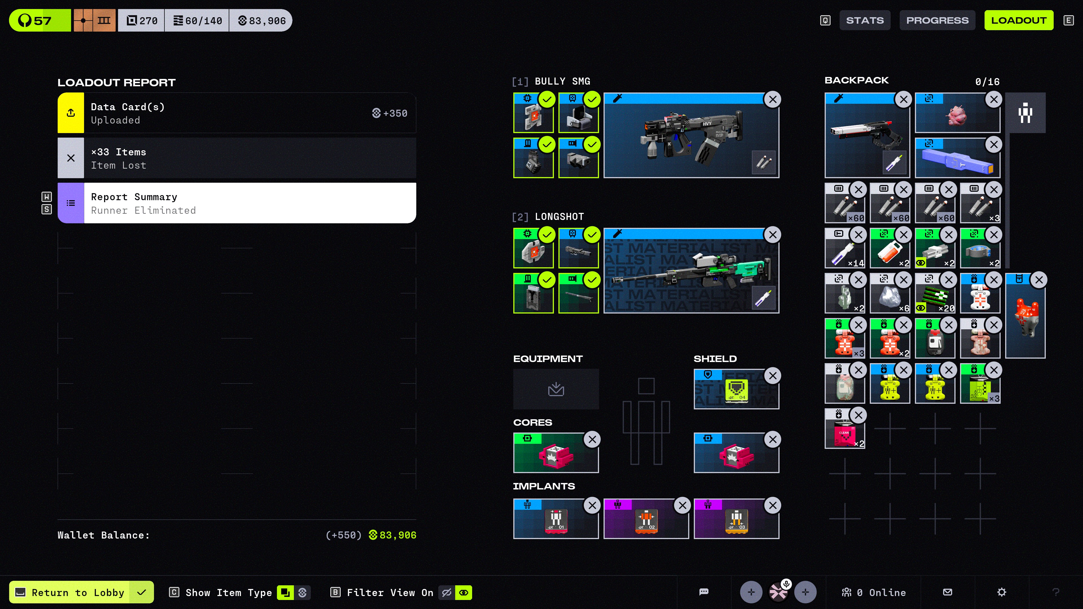Remove the Bully SMG weapon with its X

pyautogui.click(x=772, y=100)
